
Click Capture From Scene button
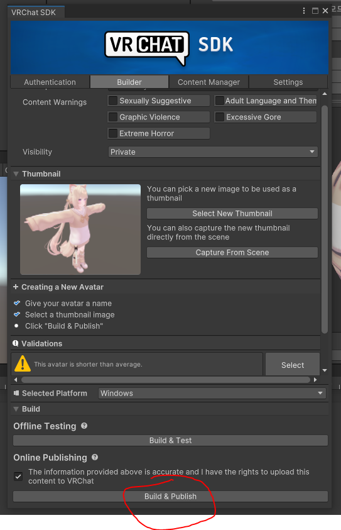click(232, 253)
